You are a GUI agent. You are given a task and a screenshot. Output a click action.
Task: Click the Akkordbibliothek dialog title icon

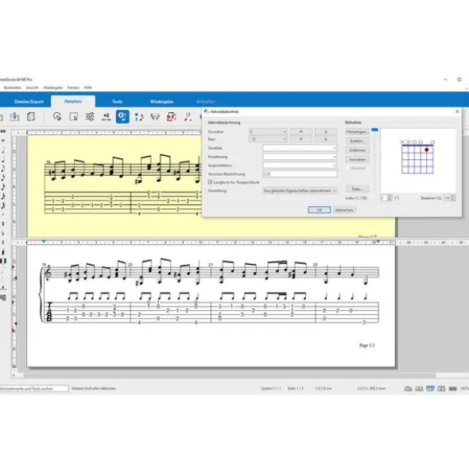point(206,111)
